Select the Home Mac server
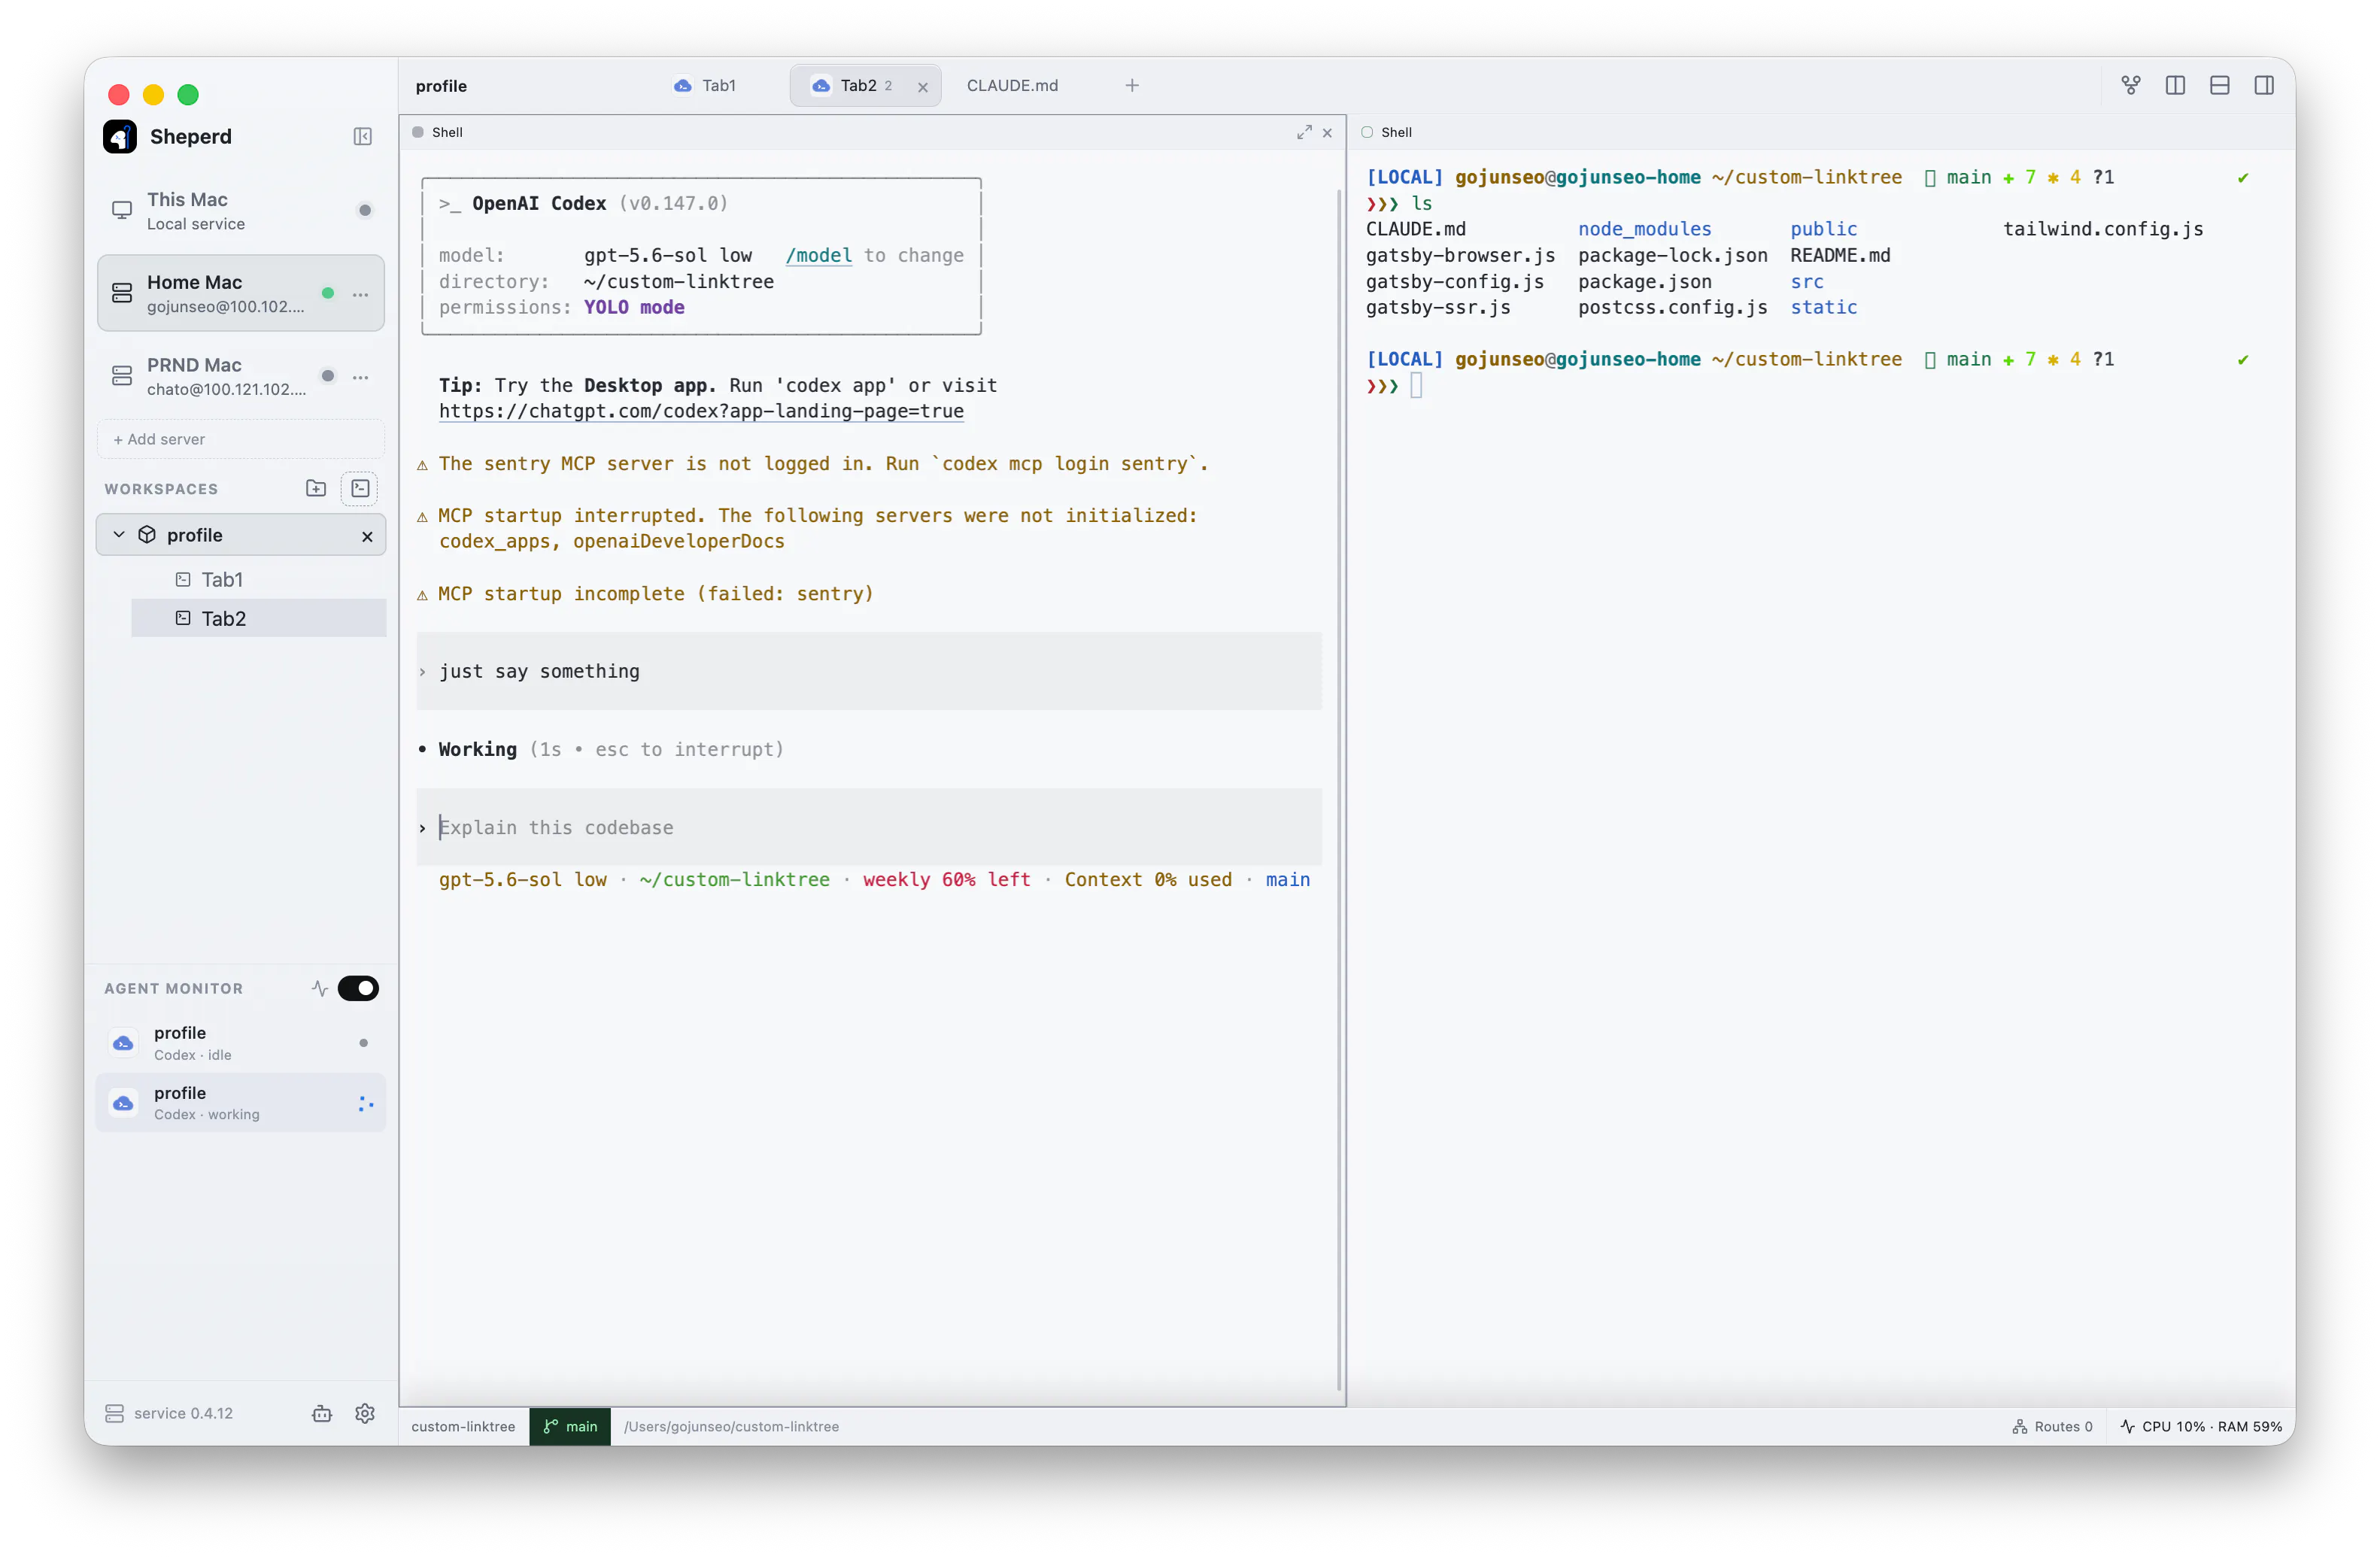Viewport: 2380px width, 1557px height. click(x=241, y=293)
